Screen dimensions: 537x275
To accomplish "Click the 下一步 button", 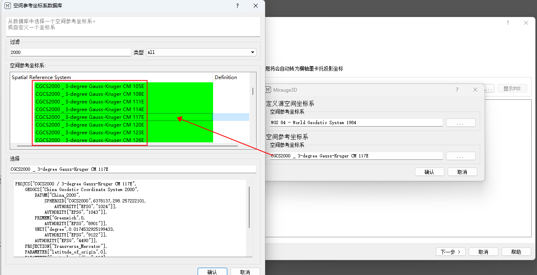I will 451,251.
